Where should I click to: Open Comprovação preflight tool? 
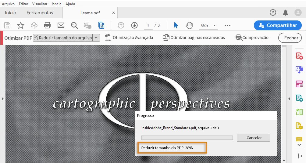pos(252,38)
